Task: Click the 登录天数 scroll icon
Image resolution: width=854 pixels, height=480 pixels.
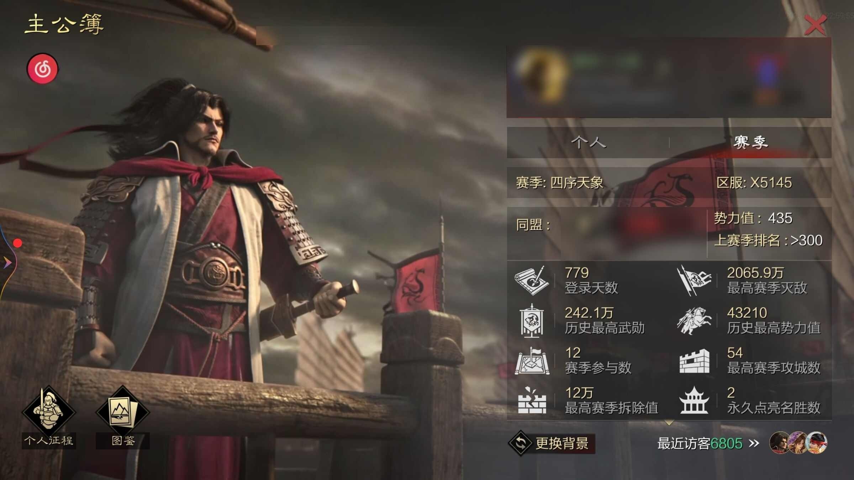Action: [x=532, y=281]
